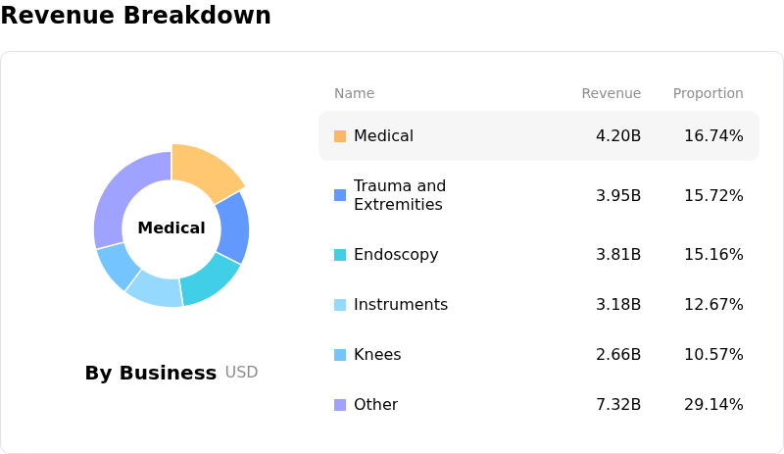This screenshot has width=784, height=454.
Task: Select the Medical row in the table
Action: 539,135
